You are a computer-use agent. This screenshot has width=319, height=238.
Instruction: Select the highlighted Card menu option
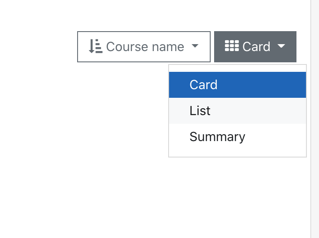pyautogui.click(x=238, y=85)
